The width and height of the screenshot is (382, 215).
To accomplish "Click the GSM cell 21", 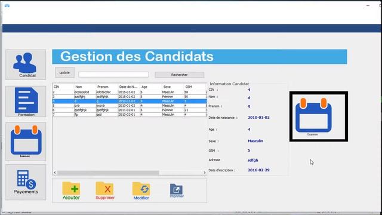I will 195,110.
